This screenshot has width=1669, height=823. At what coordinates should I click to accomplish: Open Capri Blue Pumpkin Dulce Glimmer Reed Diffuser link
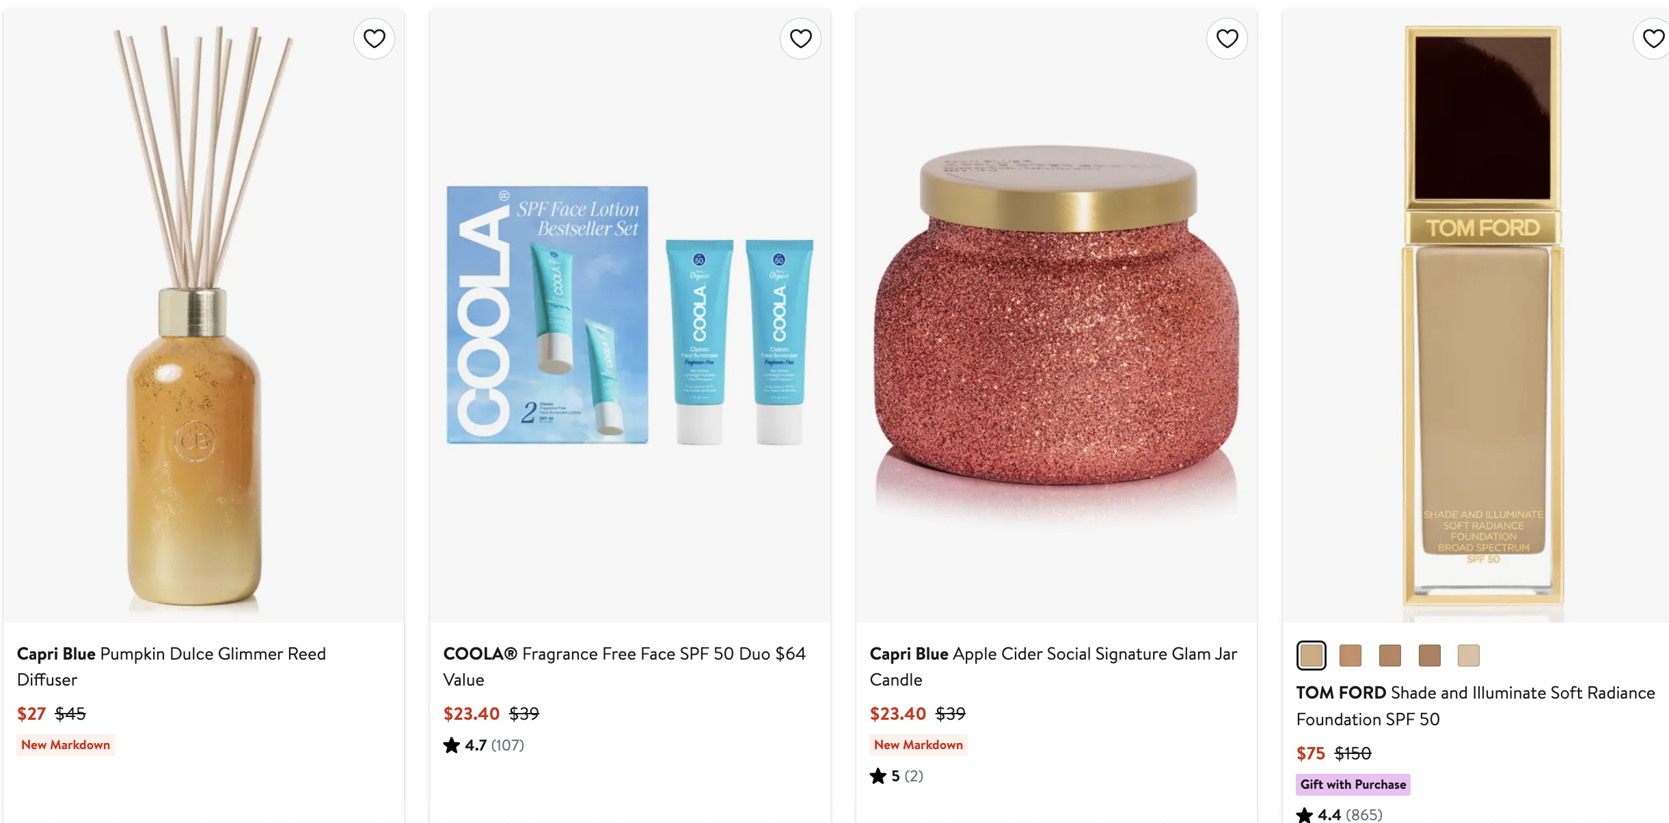[172, 666]
